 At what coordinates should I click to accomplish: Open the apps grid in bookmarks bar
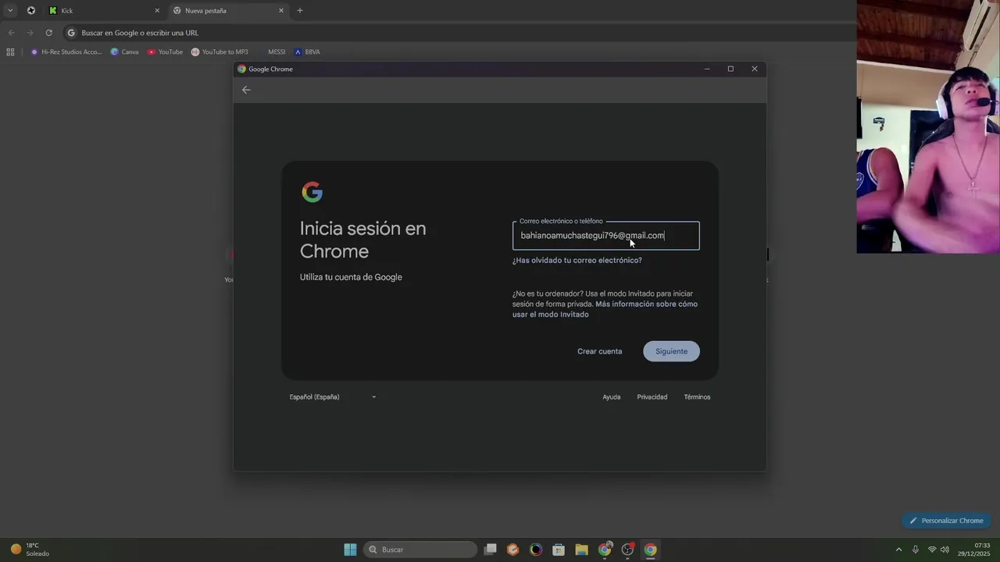(10, 52)
